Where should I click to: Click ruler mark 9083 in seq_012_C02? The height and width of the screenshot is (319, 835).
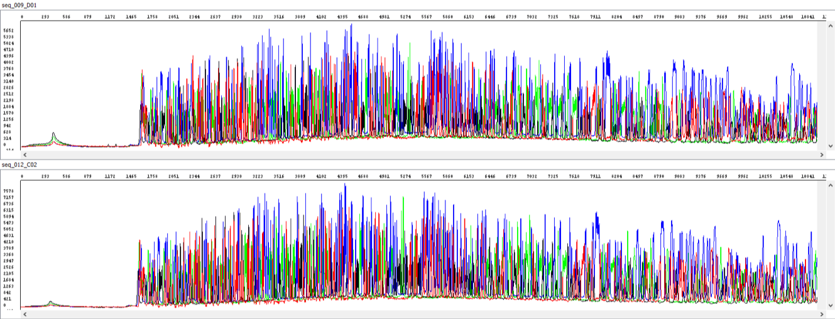pos(680,177)
